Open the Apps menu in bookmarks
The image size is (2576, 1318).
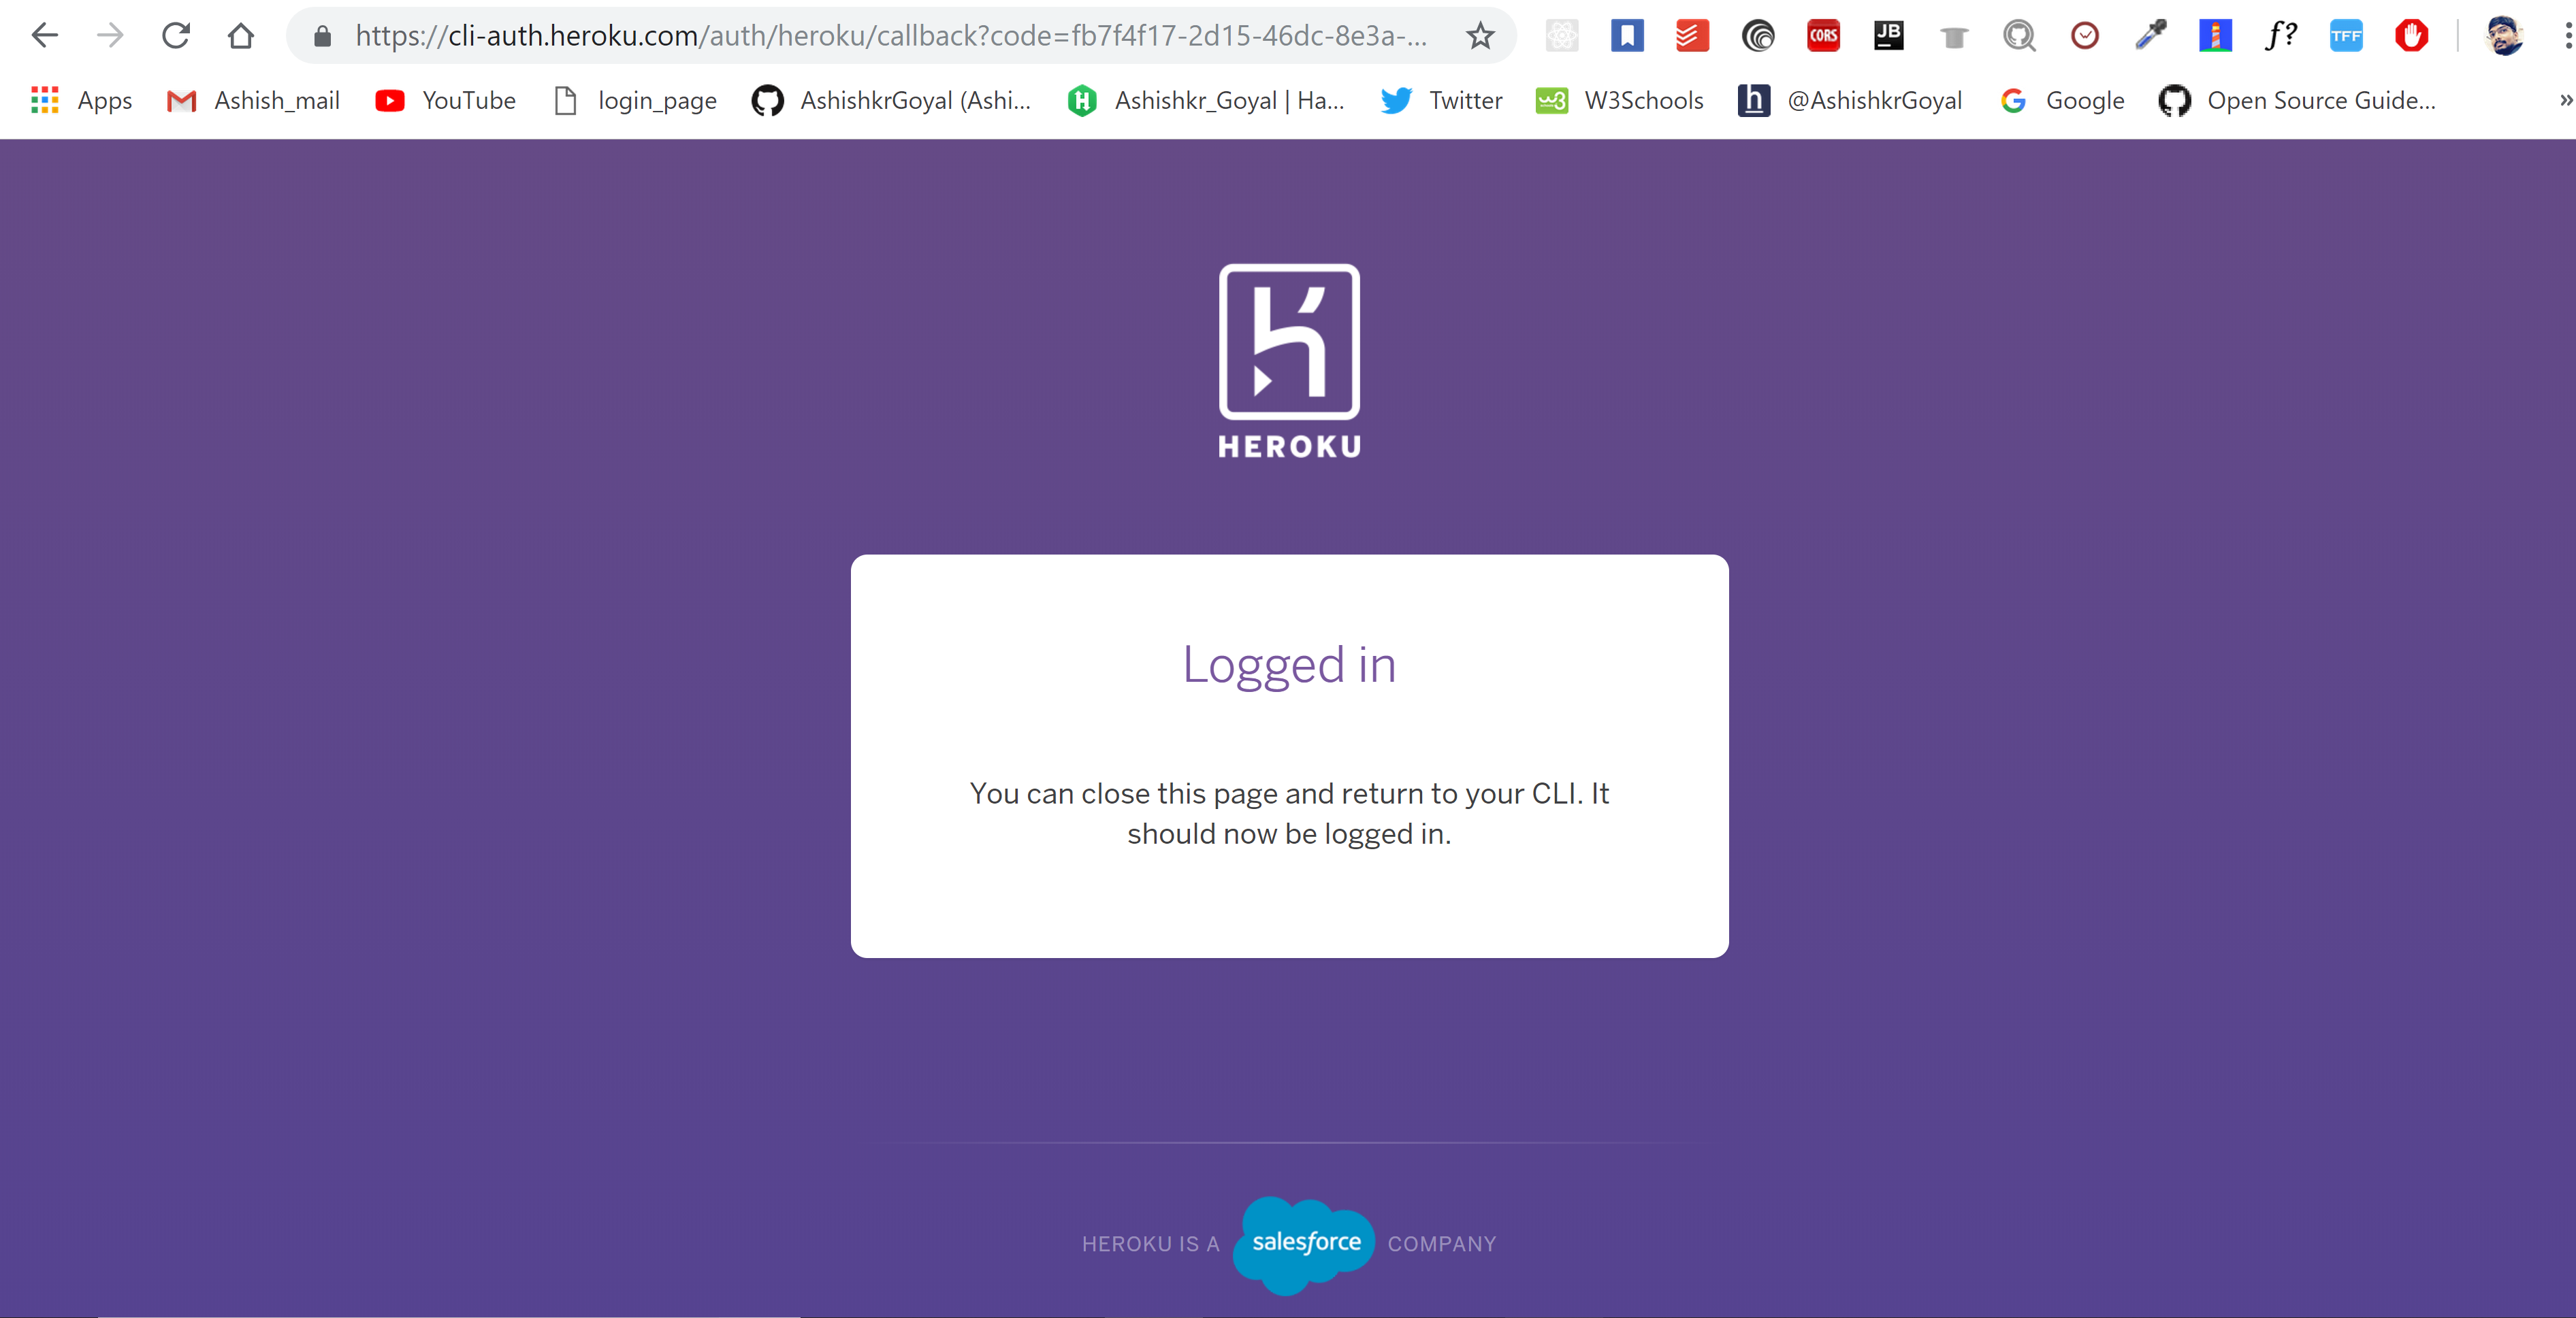(x=74, y=101)
